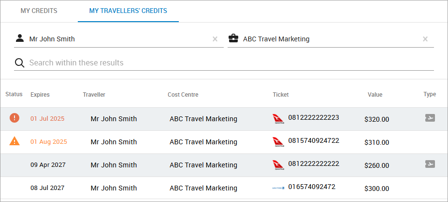Sort by the Expires column header

click(40, 95)
